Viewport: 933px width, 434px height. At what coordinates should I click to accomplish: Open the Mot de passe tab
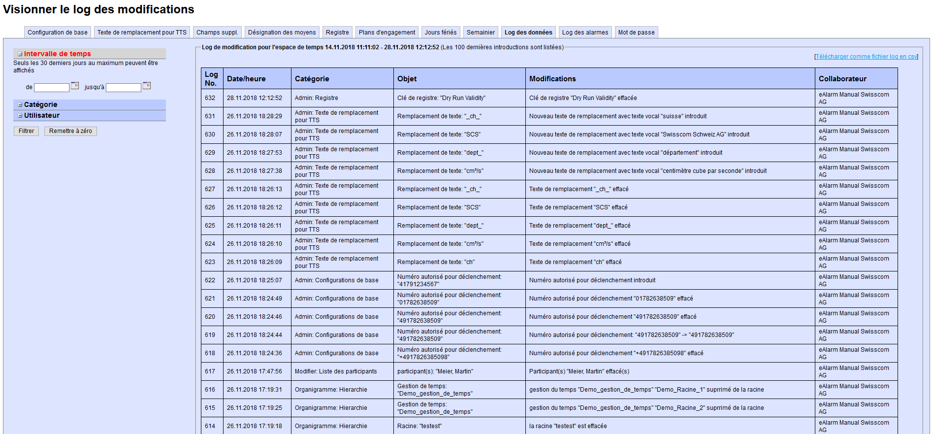[636, 33]
